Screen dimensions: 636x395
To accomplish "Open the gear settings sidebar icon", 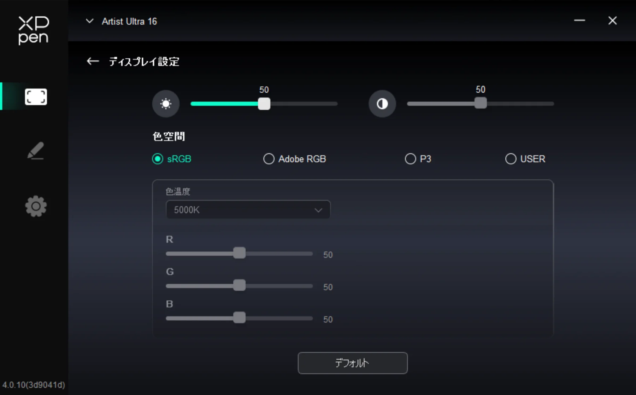I will click(x=36, y=206).
